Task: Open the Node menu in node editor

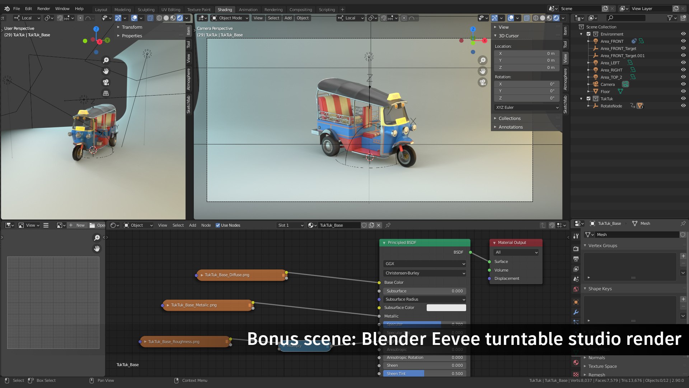Action: tap(206, 225)
